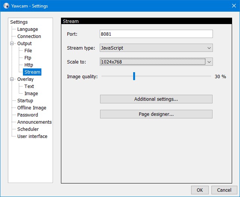Select the Startup settings item
The height and width of the screenshot is (197, 240).
point(25,100)
